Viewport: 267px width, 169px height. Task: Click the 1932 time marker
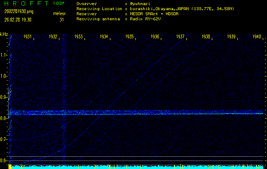53,37
